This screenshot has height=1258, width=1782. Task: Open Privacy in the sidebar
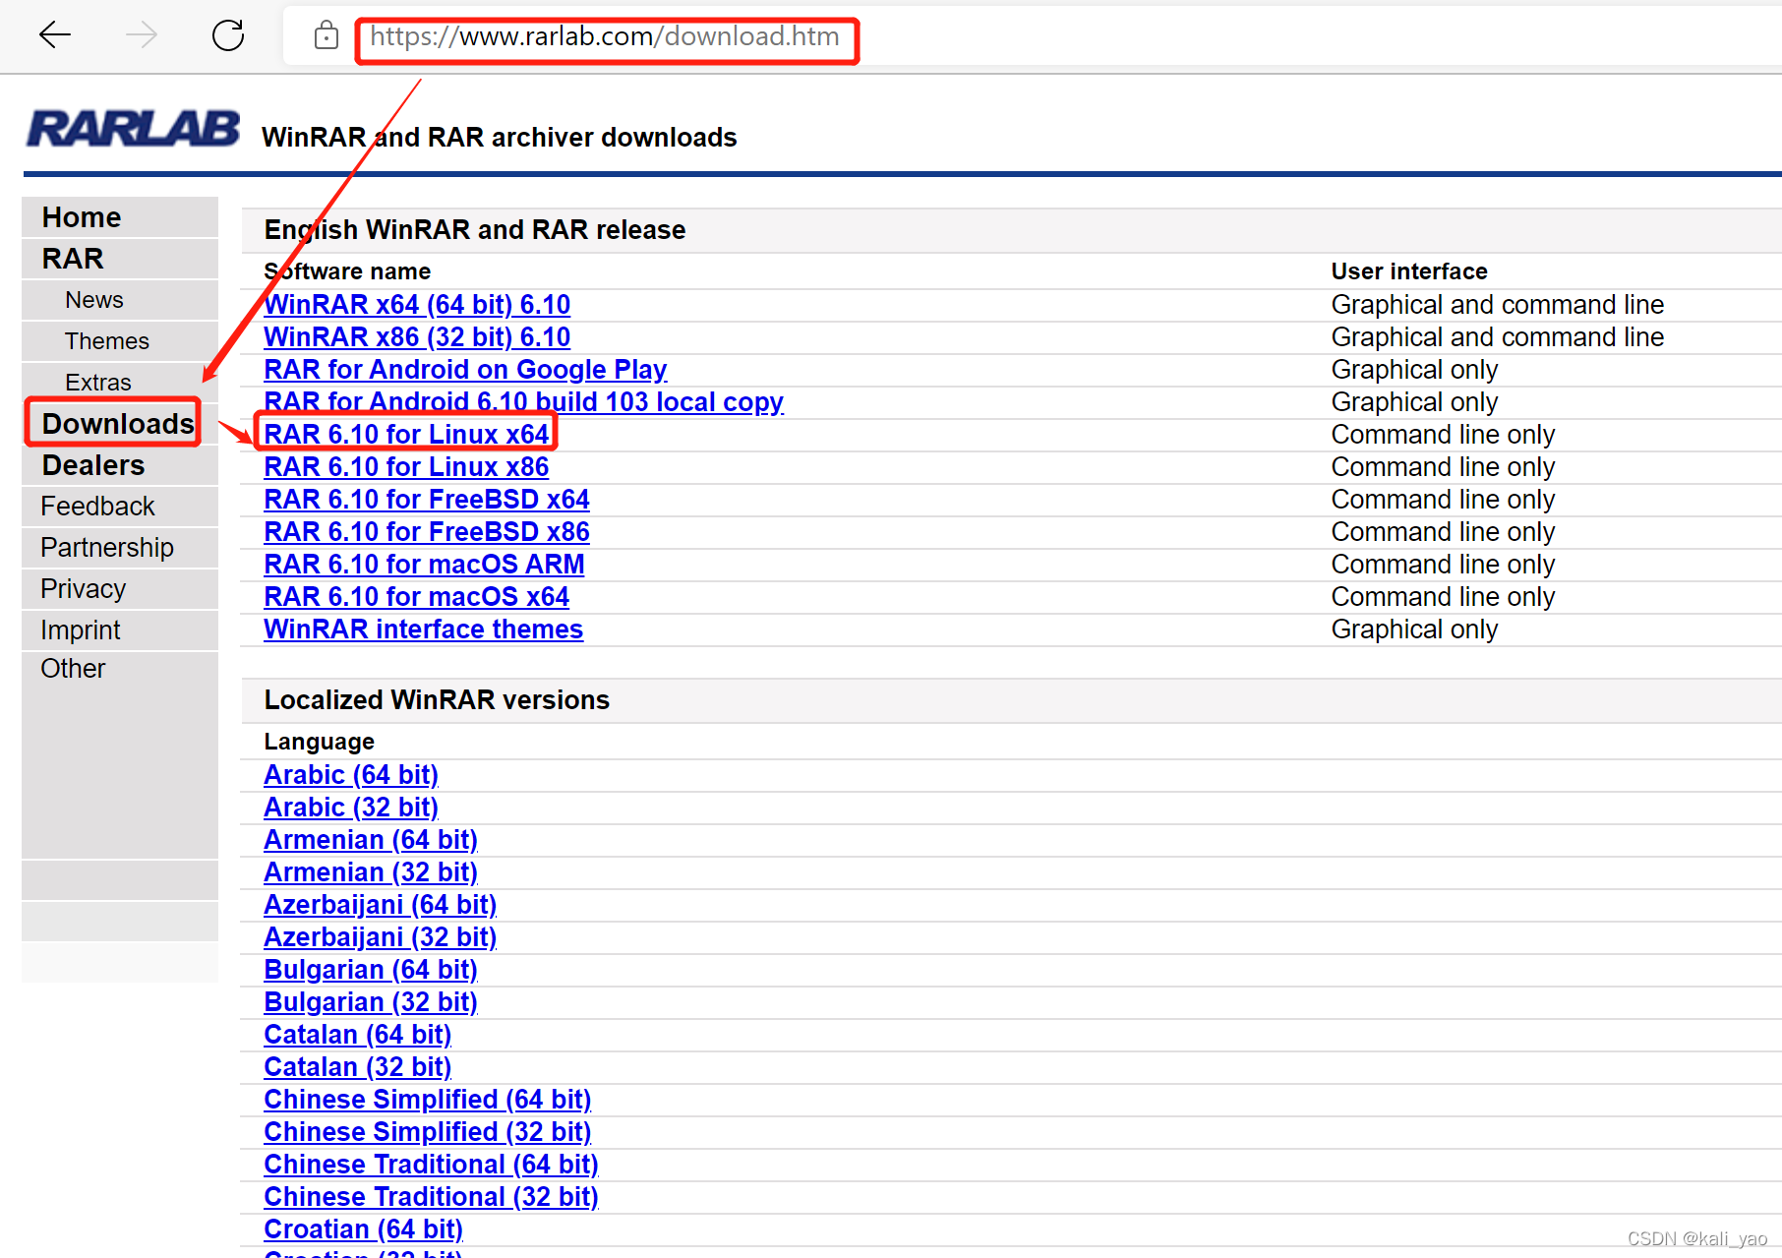[84, 589]
